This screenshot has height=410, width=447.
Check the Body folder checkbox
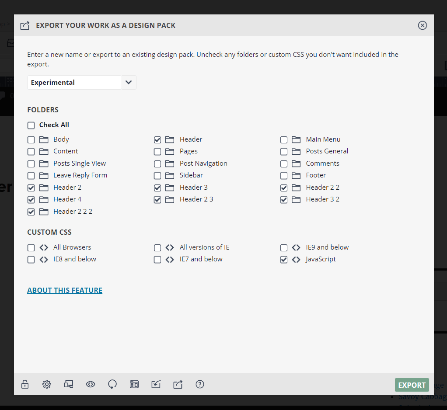click(x=31, y=139)
